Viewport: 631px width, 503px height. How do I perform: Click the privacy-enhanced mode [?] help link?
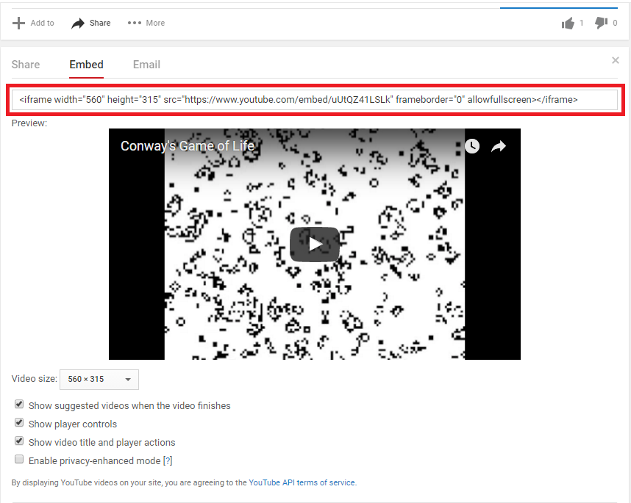[x=167, y=461]
